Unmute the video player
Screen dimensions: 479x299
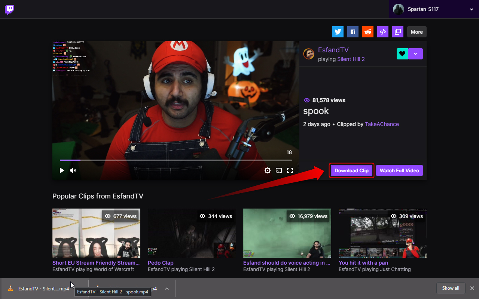(73, 170)
